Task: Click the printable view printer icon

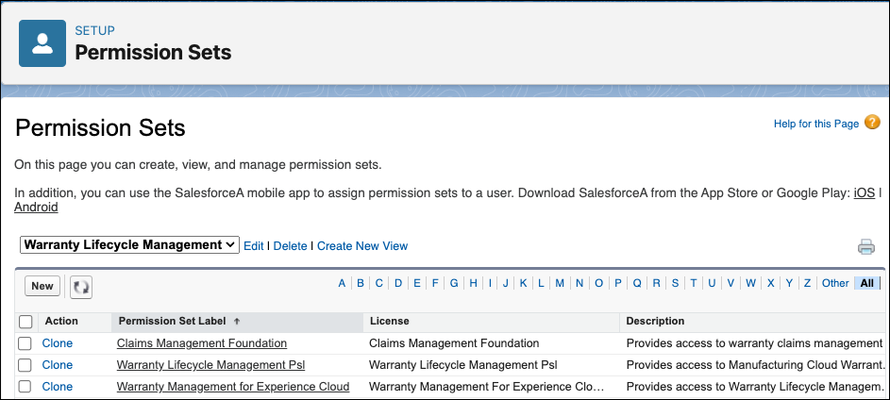Action: (865, 247)
